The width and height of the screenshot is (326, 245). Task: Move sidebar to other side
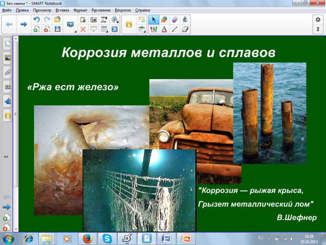[6, 157]
